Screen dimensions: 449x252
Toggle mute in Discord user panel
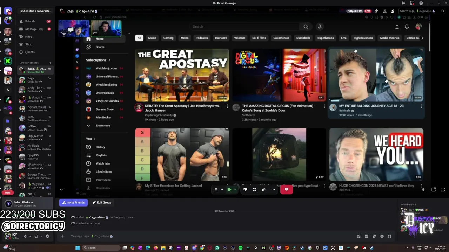coord(25,236)
